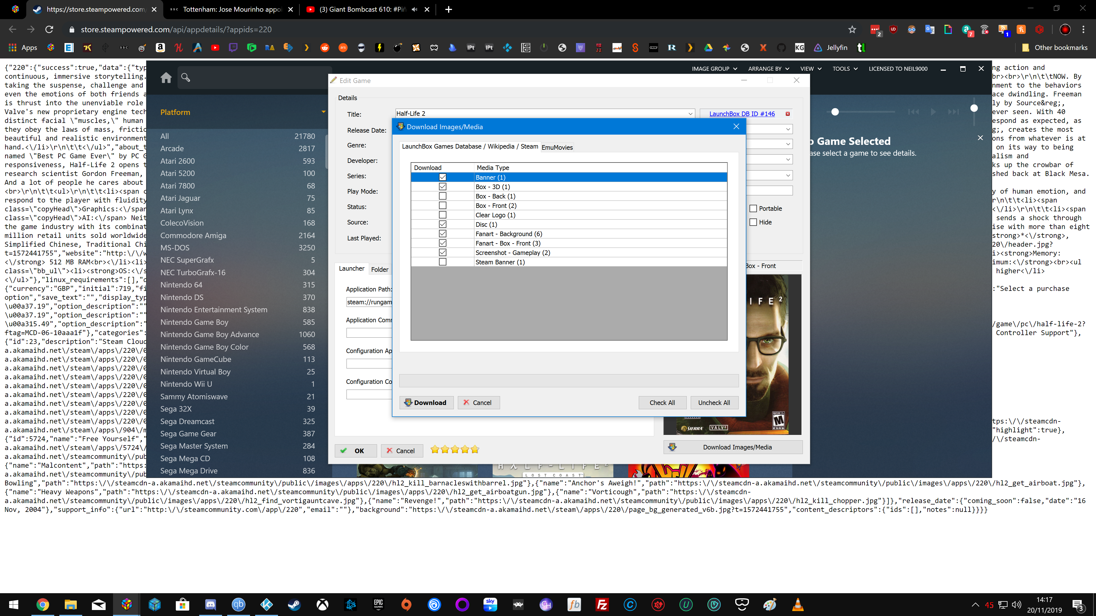Enable the Portable checkbox
The height and width of the screenshot is (616, 1096).
753,208
